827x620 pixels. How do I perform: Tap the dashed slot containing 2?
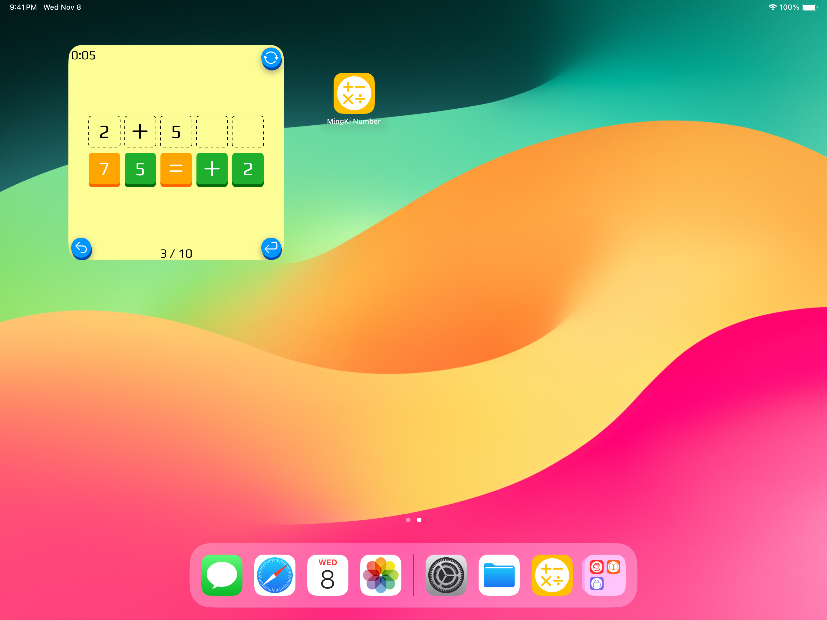tap(104, 132)
